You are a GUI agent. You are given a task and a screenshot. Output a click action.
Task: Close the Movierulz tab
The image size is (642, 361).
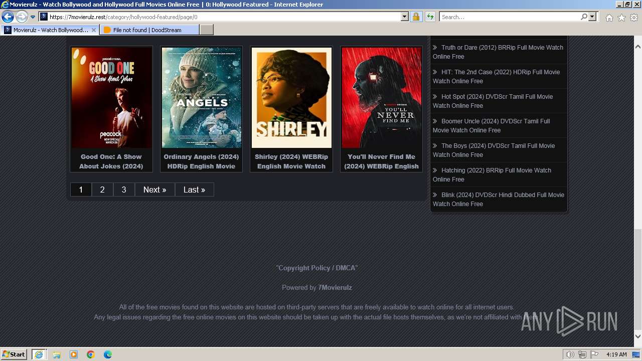tap(94, 30)
